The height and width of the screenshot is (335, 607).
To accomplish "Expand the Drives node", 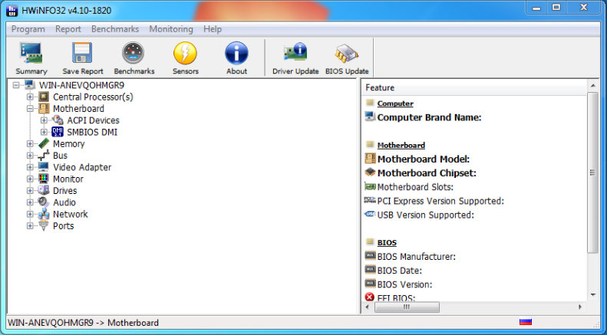I will [x=30, y=191].
